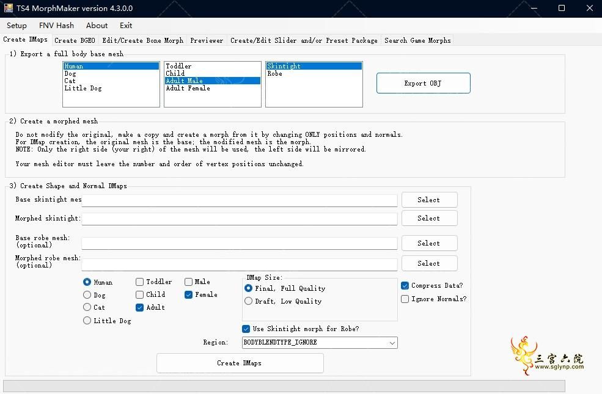Click the Base robe mesh input field
Viewport: 602px width, 394px height.
[x=239, y=244]
